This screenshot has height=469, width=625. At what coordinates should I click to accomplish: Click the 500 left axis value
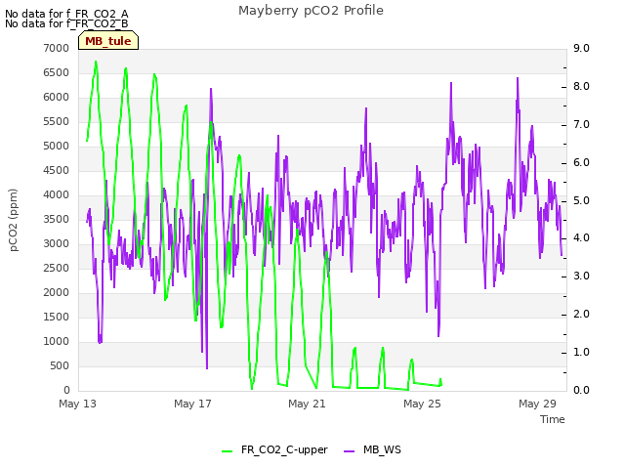[60, 366]
